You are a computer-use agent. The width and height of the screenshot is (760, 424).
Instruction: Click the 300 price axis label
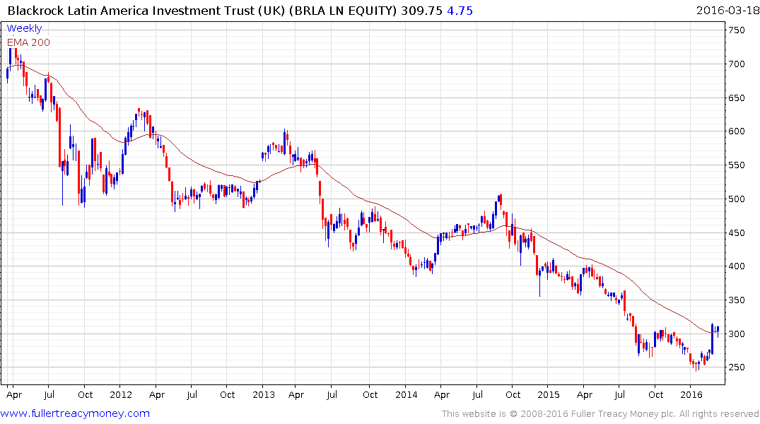click(736, 334)
